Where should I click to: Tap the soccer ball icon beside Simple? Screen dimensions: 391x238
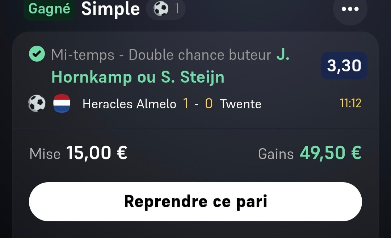click(161, 9)
